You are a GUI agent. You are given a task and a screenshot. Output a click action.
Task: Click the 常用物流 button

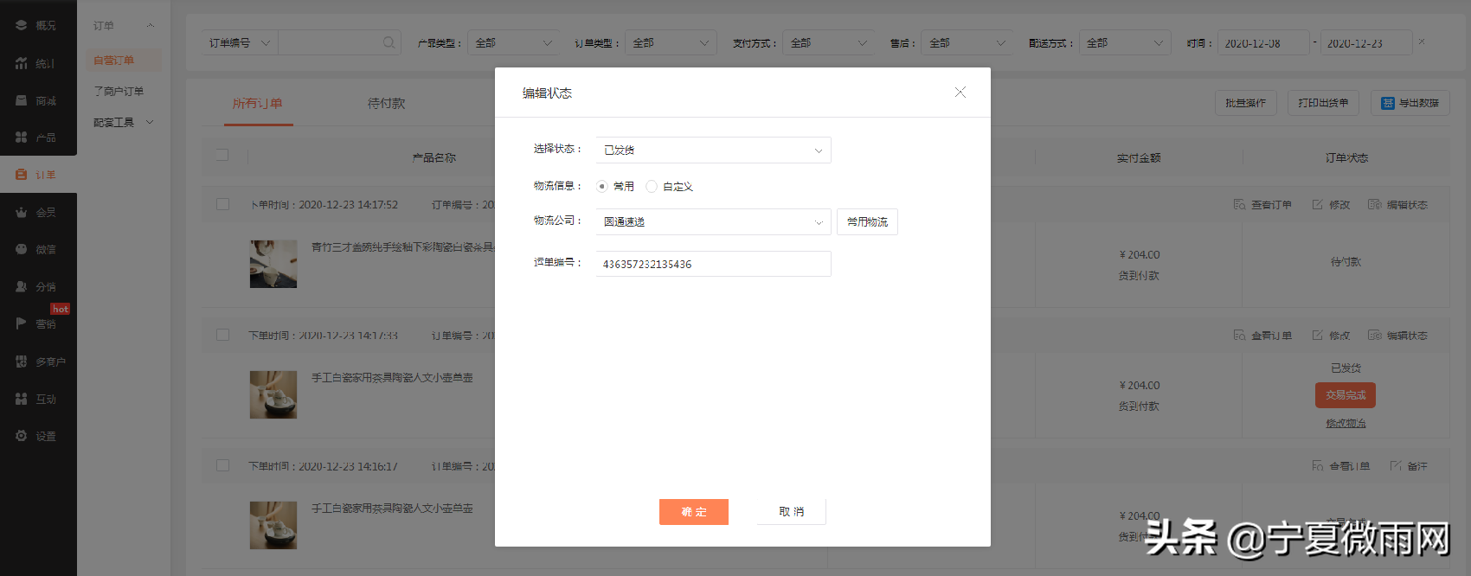click(867, 221)
